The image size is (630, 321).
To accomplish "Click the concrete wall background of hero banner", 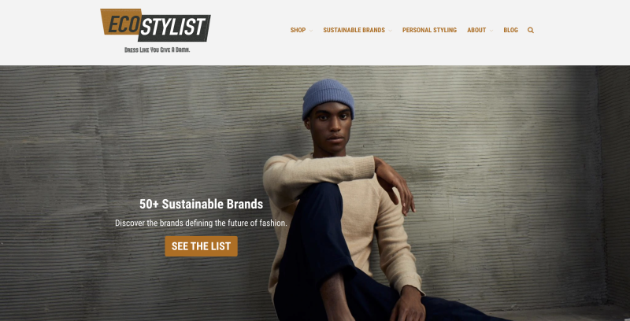I will click(x=502, y=160).
